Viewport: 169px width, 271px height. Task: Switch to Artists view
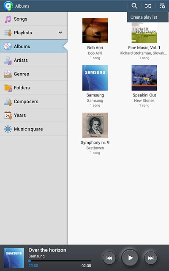[34, 60]
